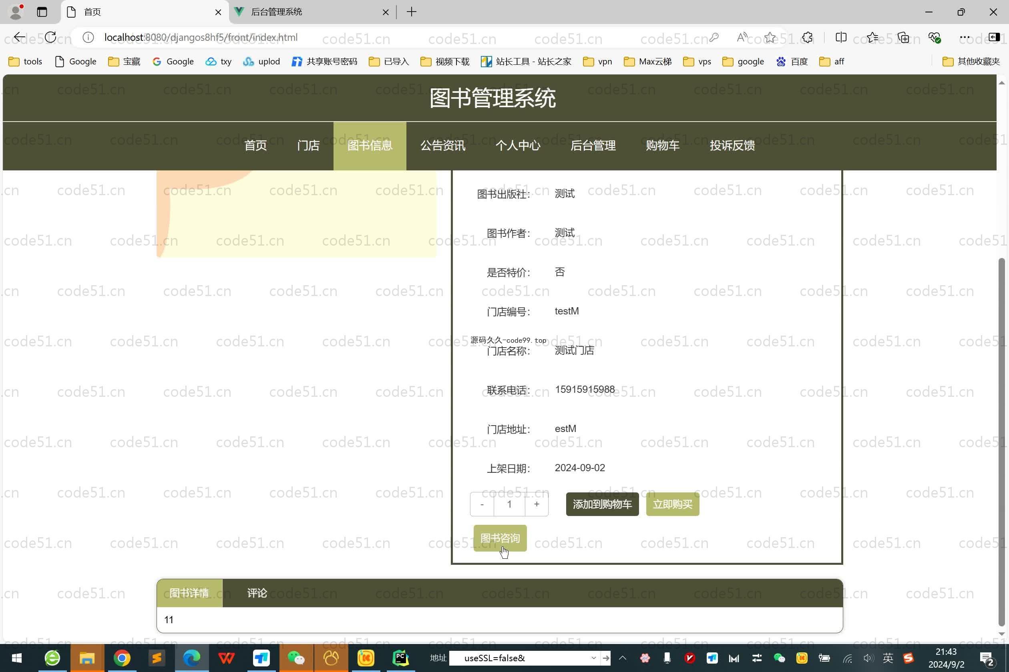This screenshot has width=1009, height=672.
Task: Open the 视频下载 bookmark folder
Action: click(x=445, y=61)
